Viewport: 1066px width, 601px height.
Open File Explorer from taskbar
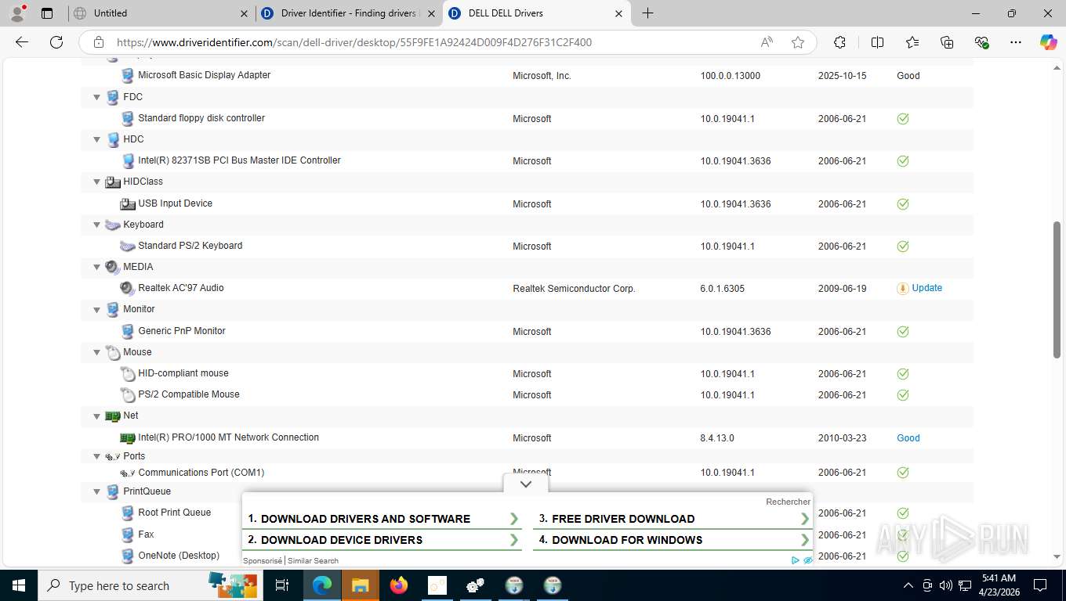click(360, 585)
